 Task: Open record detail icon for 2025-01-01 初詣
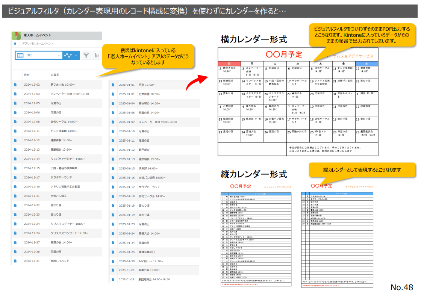click(112, 85)
